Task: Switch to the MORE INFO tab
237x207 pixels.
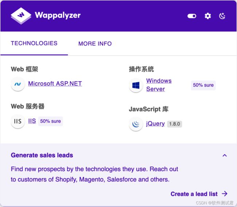Action: pos(95,44)
